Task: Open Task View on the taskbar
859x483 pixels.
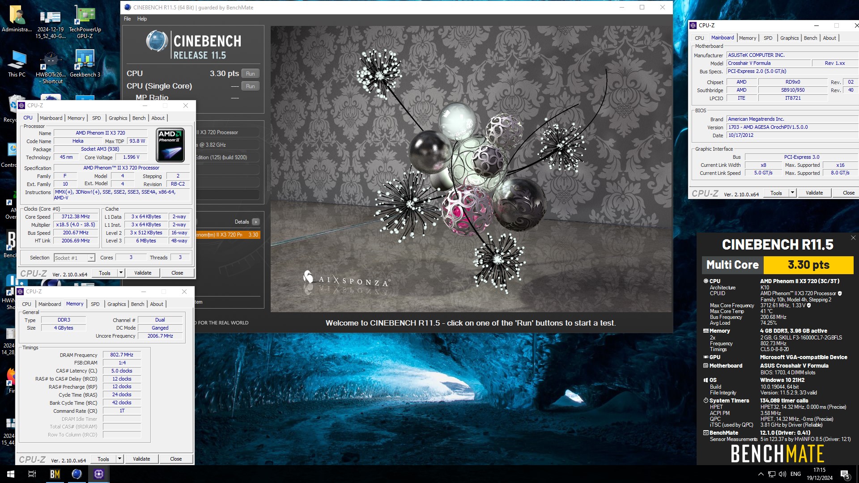Action: click(x=32, y=474)
